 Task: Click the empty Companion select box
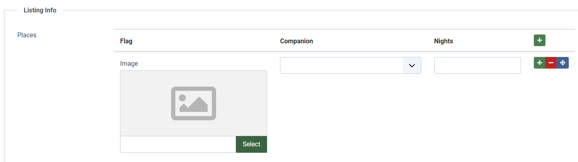coord(341,65)
